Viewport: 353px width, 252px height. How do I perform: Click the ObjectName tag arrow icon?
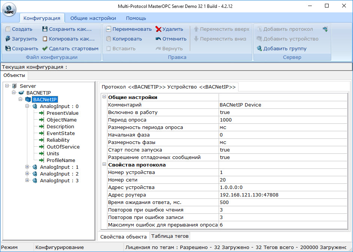42,120
